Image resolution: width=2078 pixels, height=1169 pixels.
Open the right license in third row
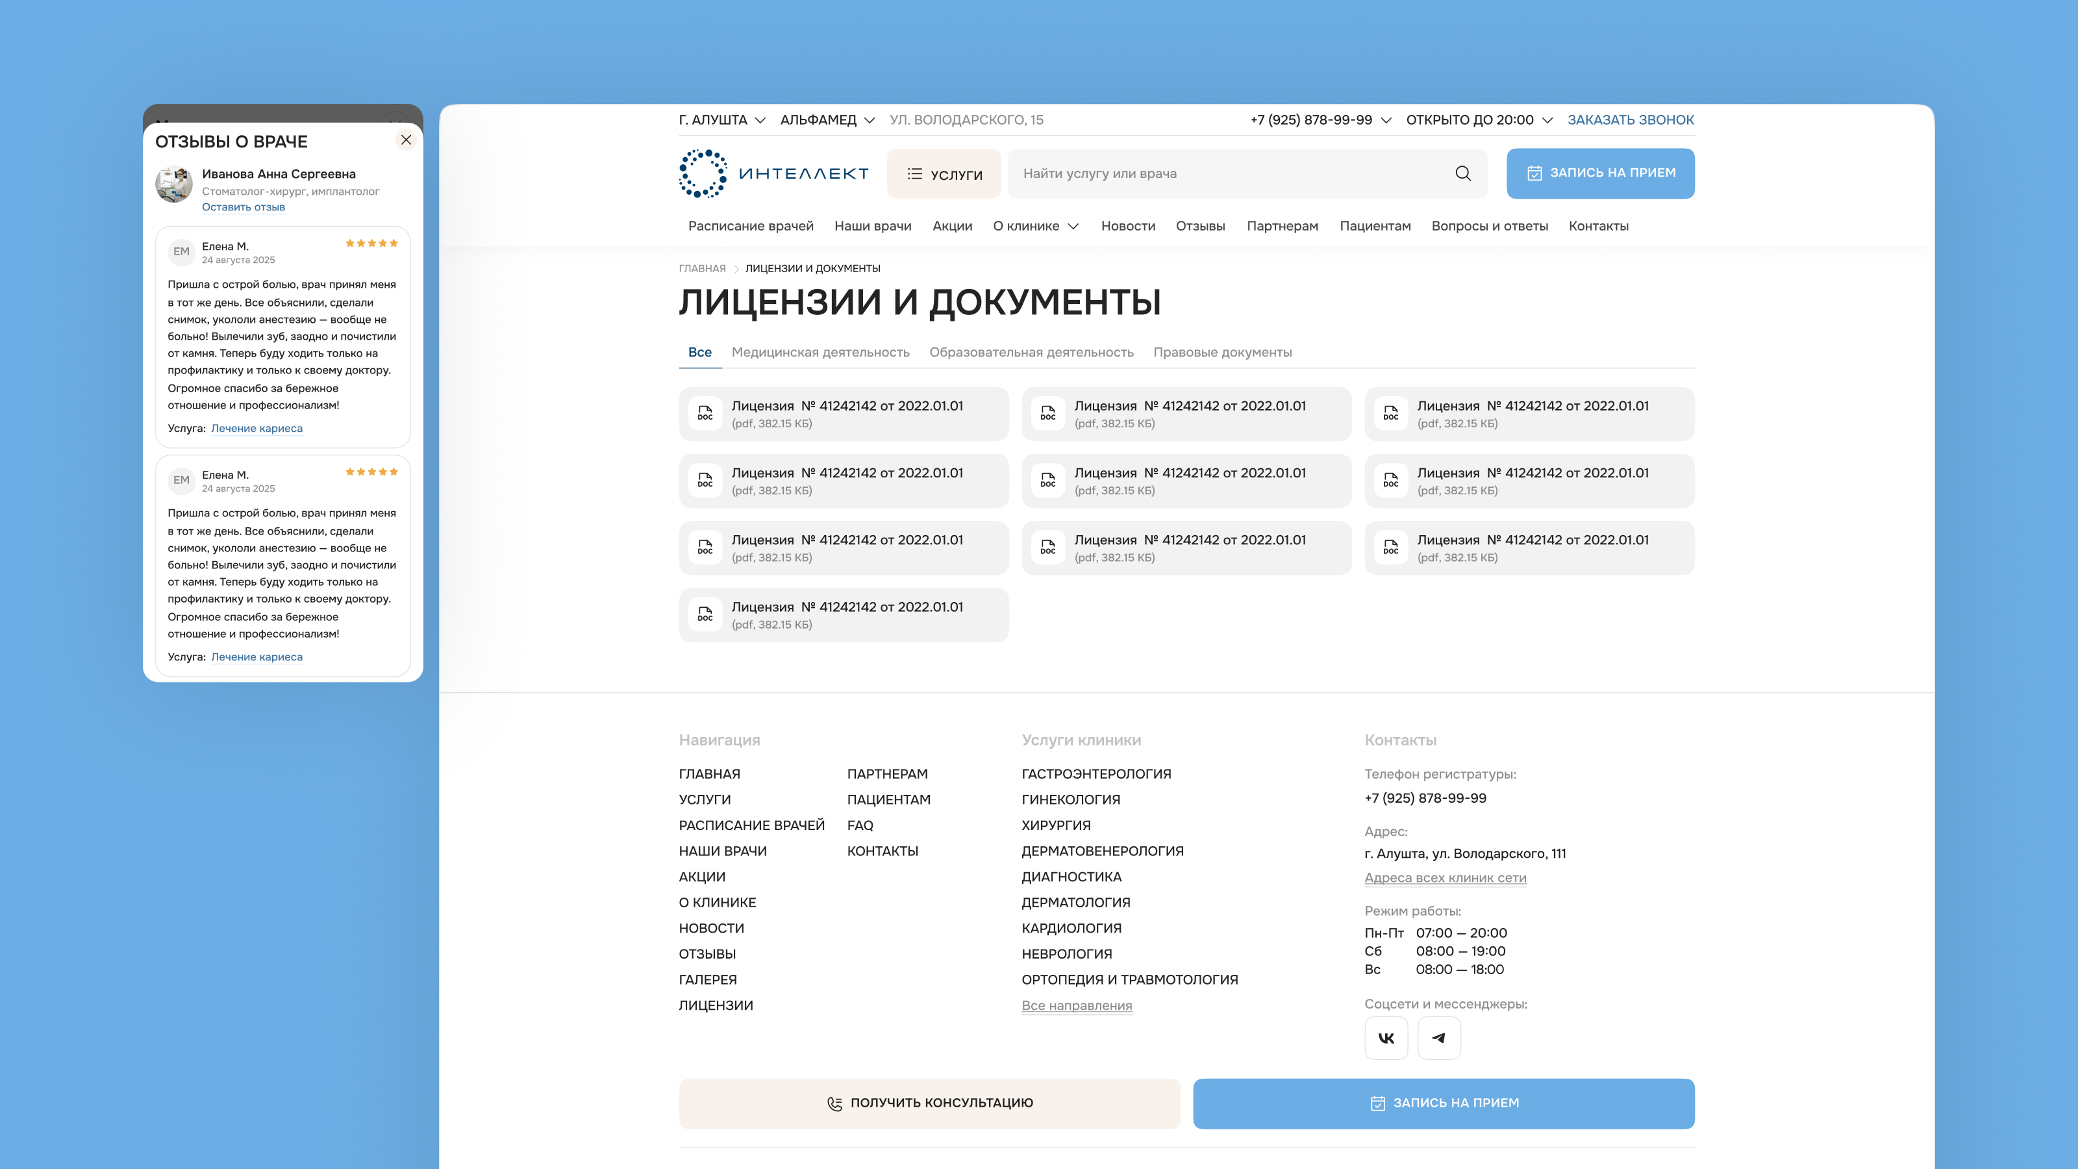[1529, 547]
